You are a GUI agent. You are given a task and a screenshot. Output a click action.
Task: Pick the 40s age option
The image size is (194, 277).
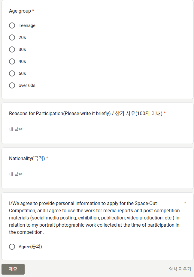(x=12, y=61)
